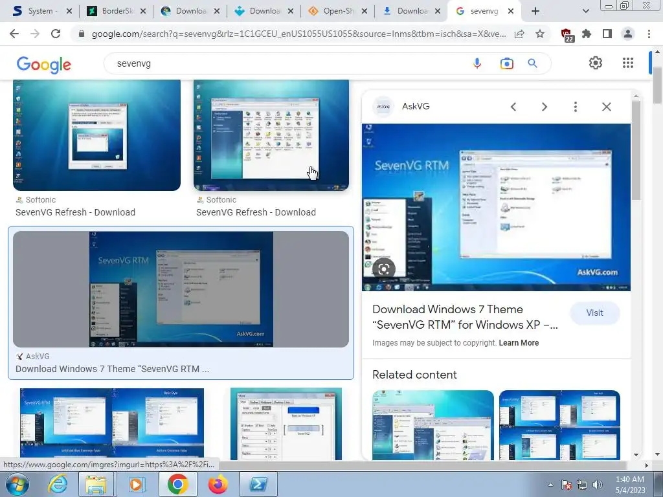The image size is (663, 497).
Task: Open the Windows Start orb
Action: tap(17, 484)
